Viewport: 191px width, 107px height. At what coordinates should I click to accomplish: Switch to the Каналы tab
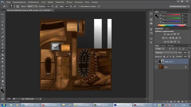point(163,46)
